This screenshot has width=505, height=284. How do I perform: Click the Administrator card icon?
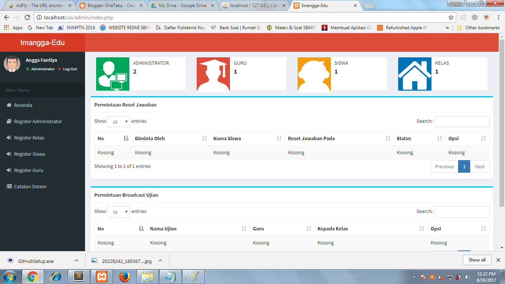tap(113, 74)
